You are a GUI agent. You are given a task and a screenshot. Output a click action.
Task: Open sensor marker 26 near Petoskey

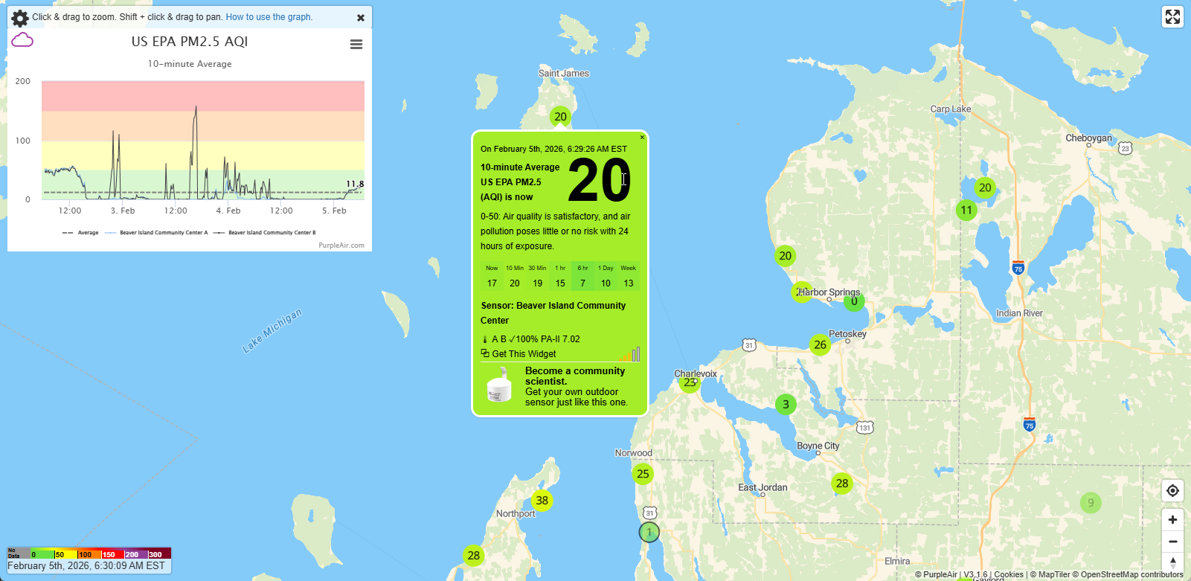[820, 344]
